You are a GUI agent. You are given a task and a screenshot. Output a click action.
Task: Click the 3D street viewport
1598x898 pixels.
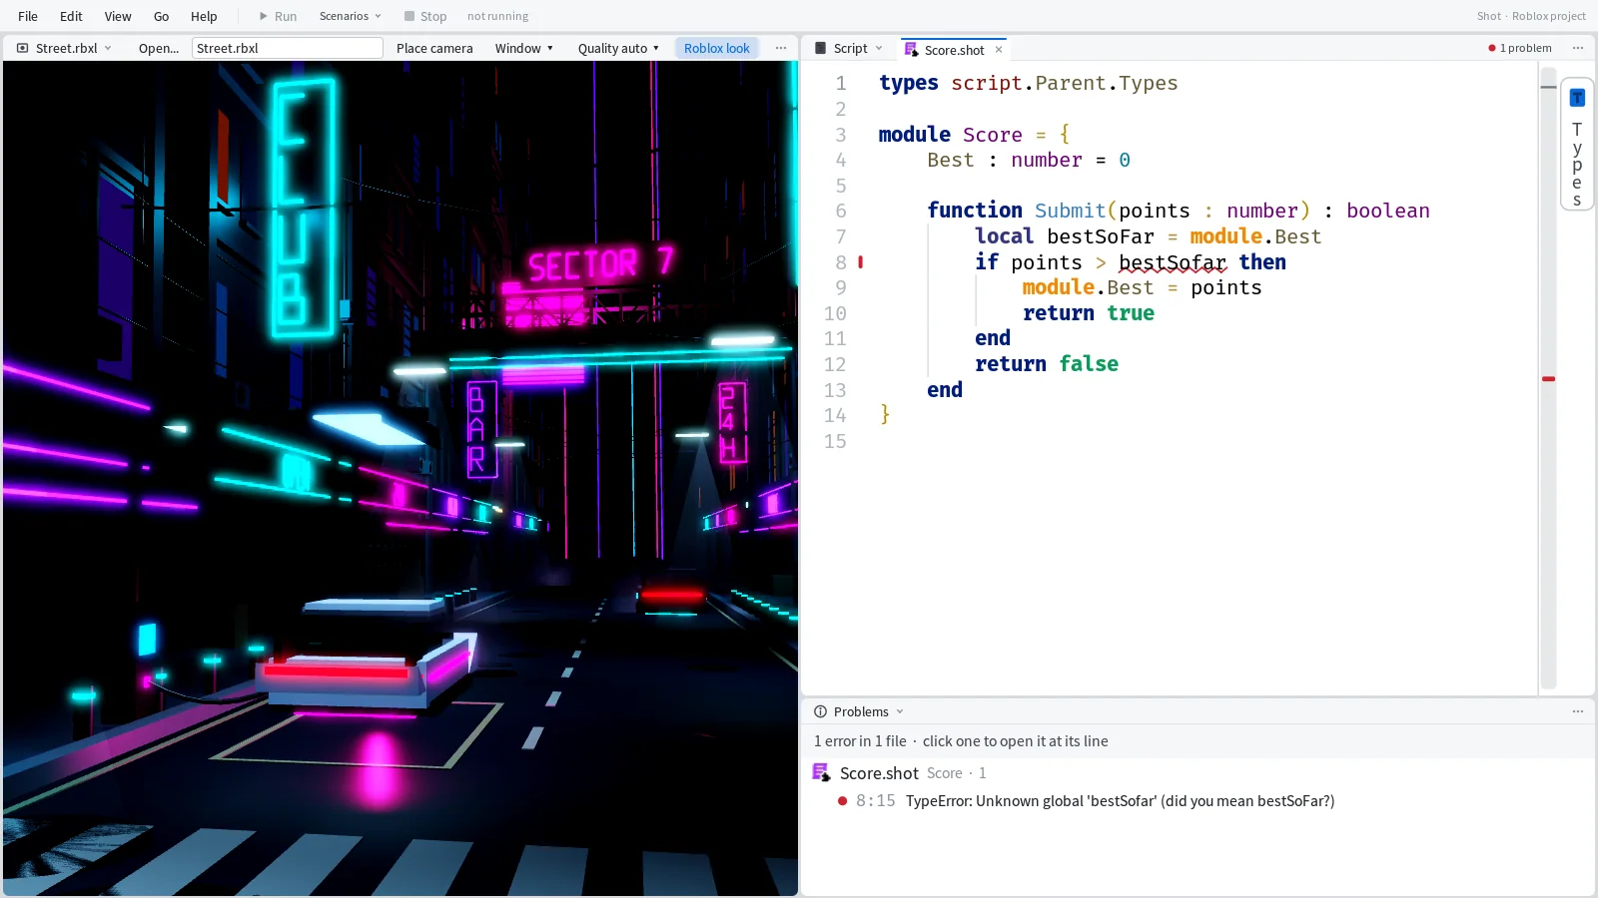[400, 478]
